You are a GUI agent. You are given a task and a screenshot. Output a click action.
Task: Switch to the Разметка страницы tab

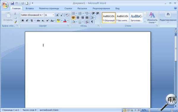pos(49,8)
